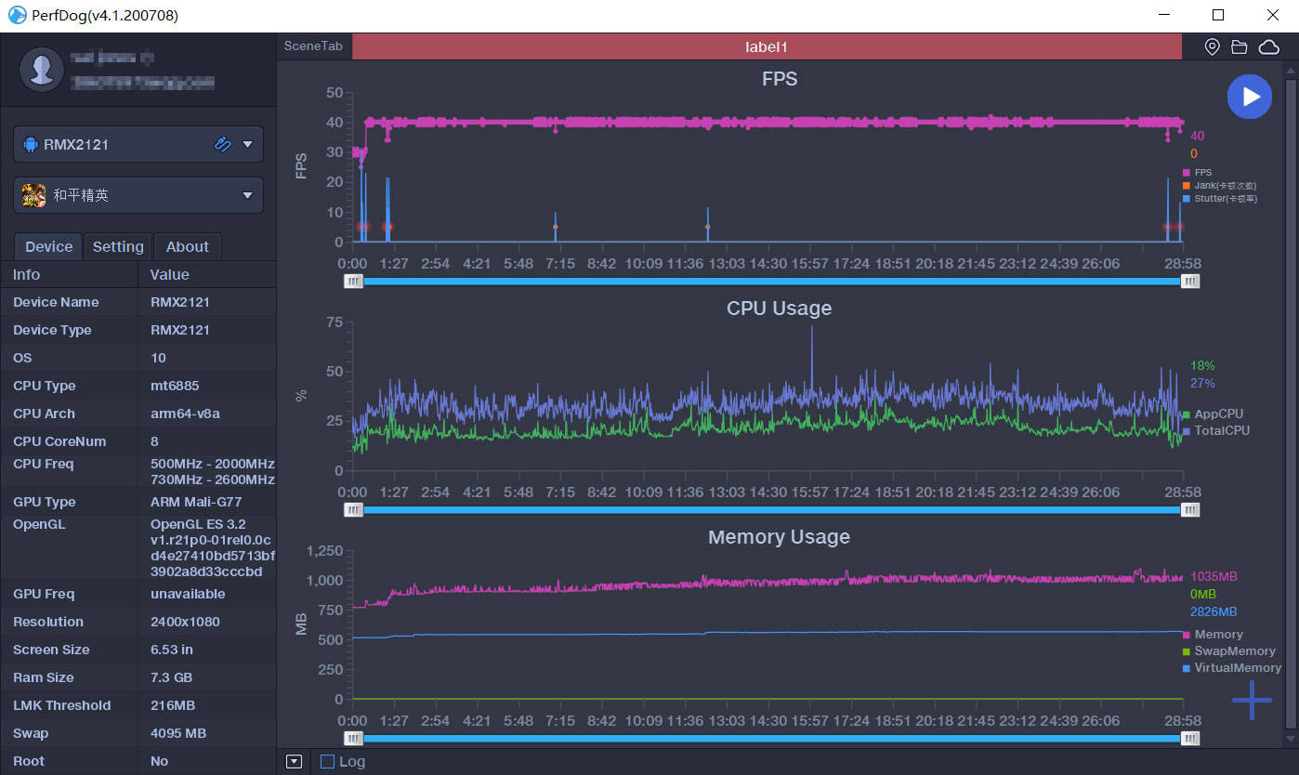Open the 和平精英 app selection dropdown
Screen dimensions: 1299x775
pyautogui.click(x=247, y=195)
